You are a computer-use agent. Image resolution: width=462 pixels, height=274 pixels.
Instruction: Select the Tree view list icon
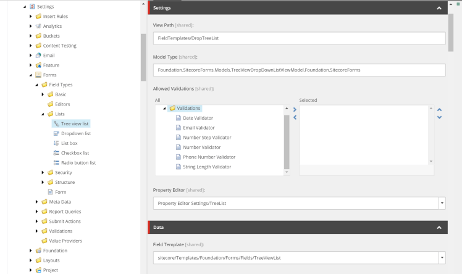(56, 123)
